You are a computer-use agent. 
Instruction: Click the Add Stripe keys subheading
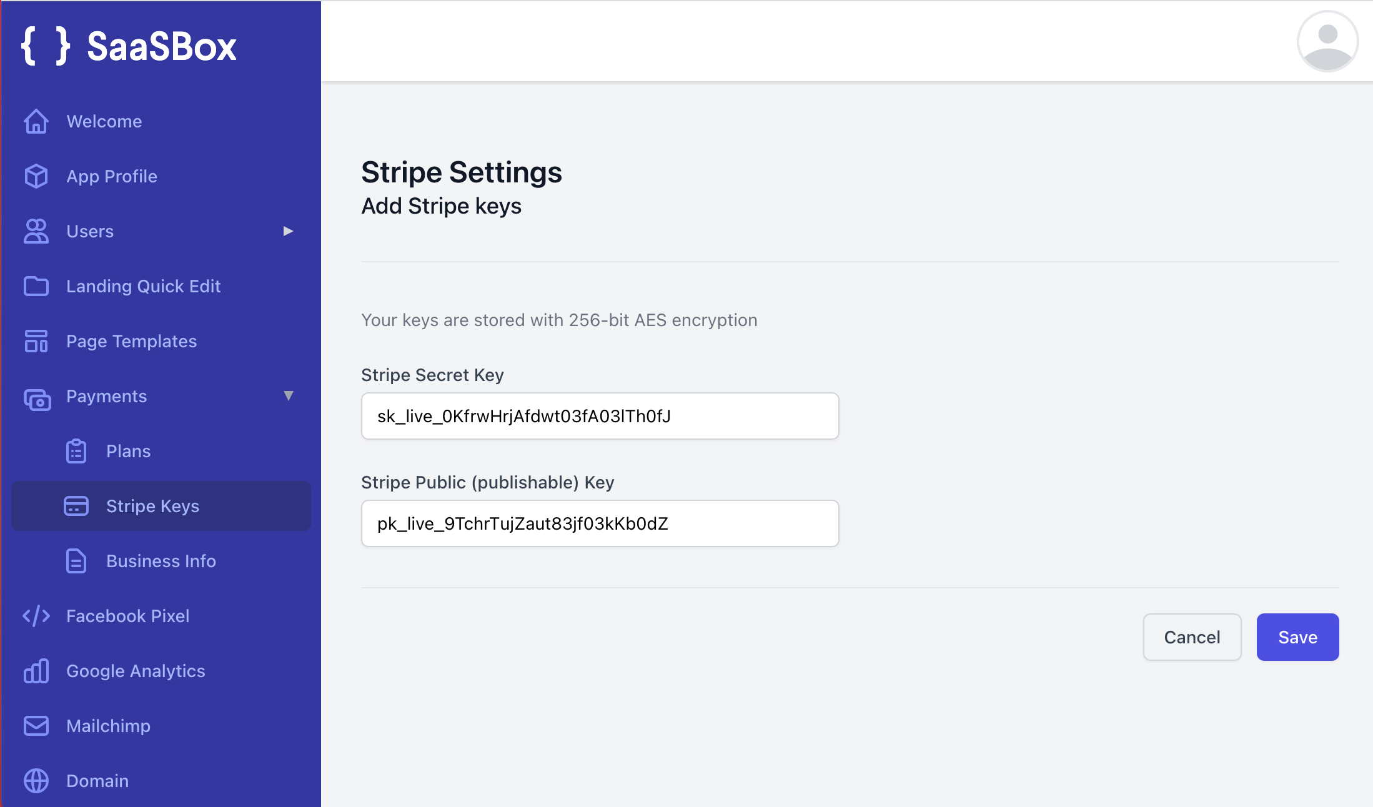point(441,205)
